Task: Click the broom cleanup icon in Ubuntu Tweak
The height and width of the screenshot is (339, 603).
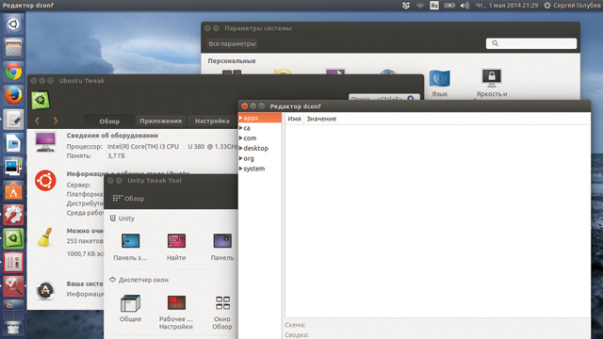Action: coord(44,236)
